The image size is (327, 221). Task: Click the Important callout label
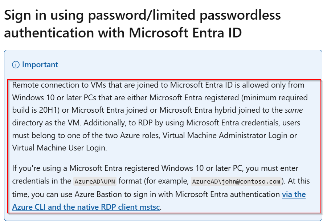[40, 65]
